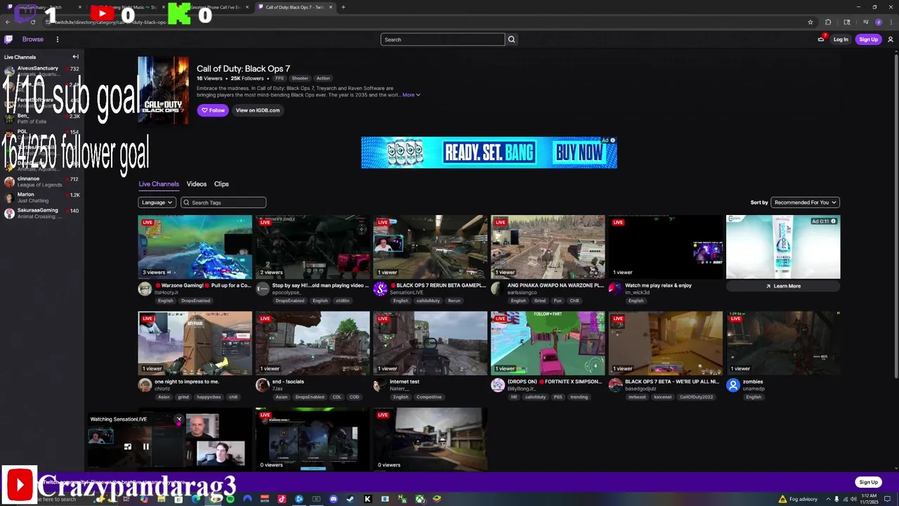Expand the description with More
Viewport: 899px width, 506px height.
[x=411, y=95]
